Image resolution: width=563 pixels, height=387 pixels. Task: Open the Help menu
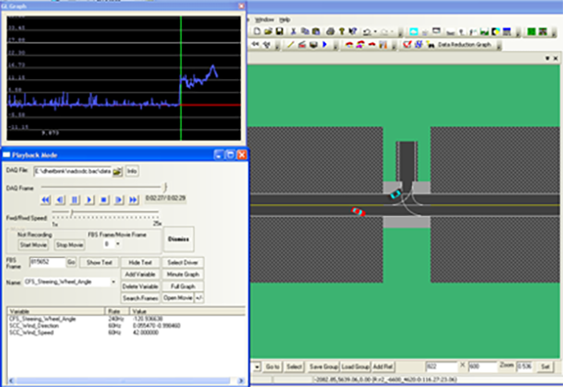click(x=285, y=18)
